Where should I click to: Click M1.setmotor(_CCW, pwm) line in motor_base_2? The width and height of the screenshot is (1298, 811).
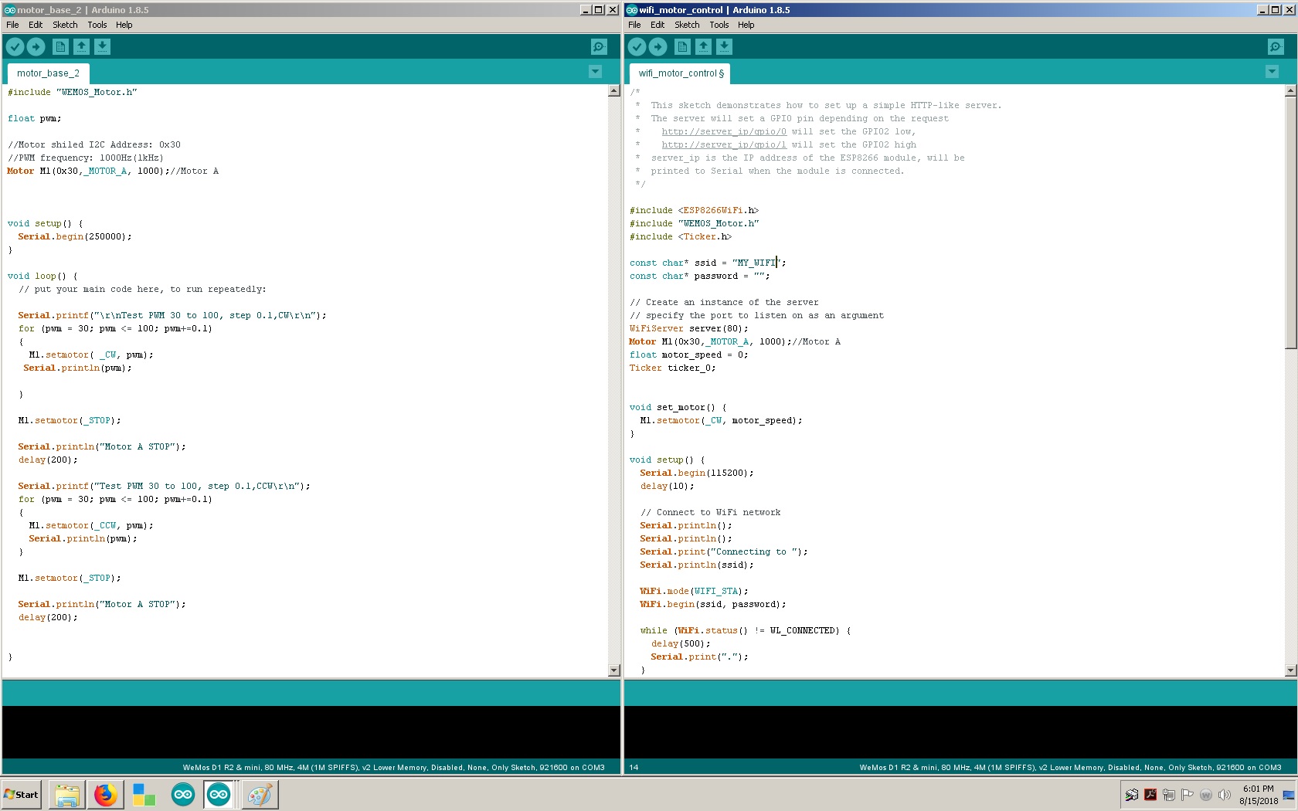coord(91,525)
